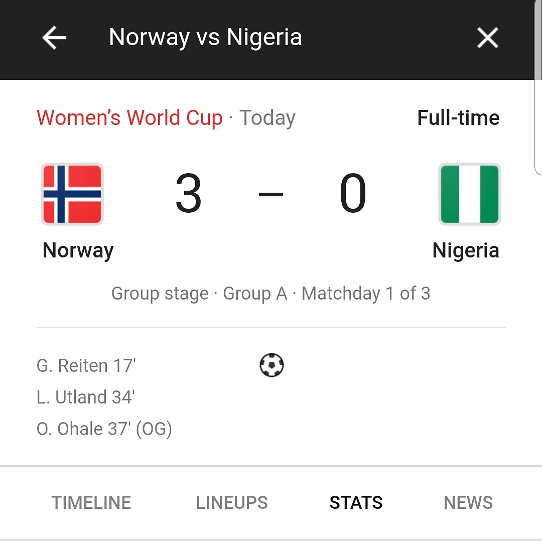This screenshot has width=542, height=542.
Task: Click the 3 – 0 score
Action: coord(270,193)
